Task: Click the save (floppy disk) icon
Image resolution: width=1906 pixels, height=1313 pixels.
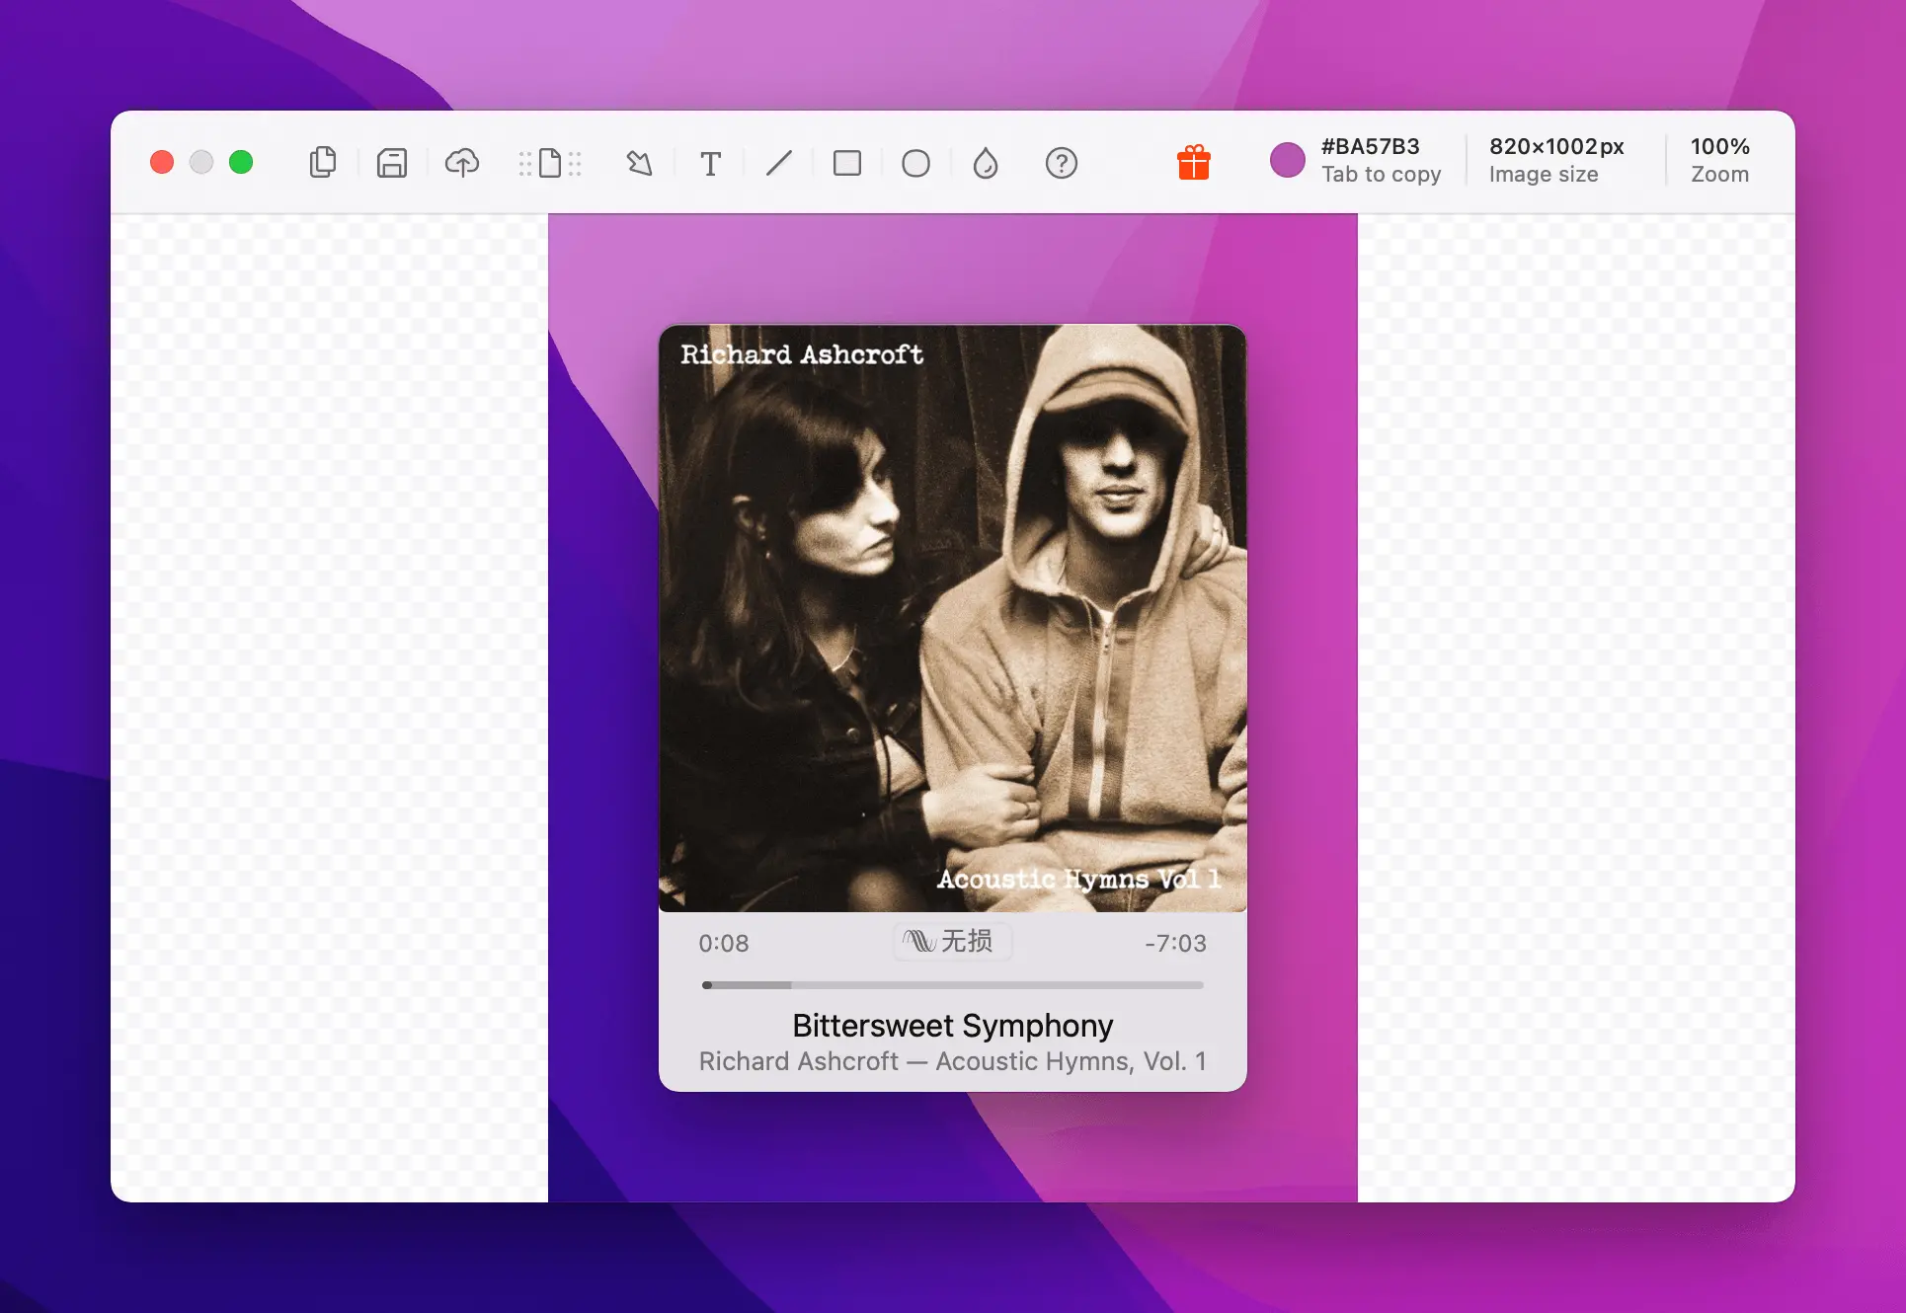Action: pos(392,163)
